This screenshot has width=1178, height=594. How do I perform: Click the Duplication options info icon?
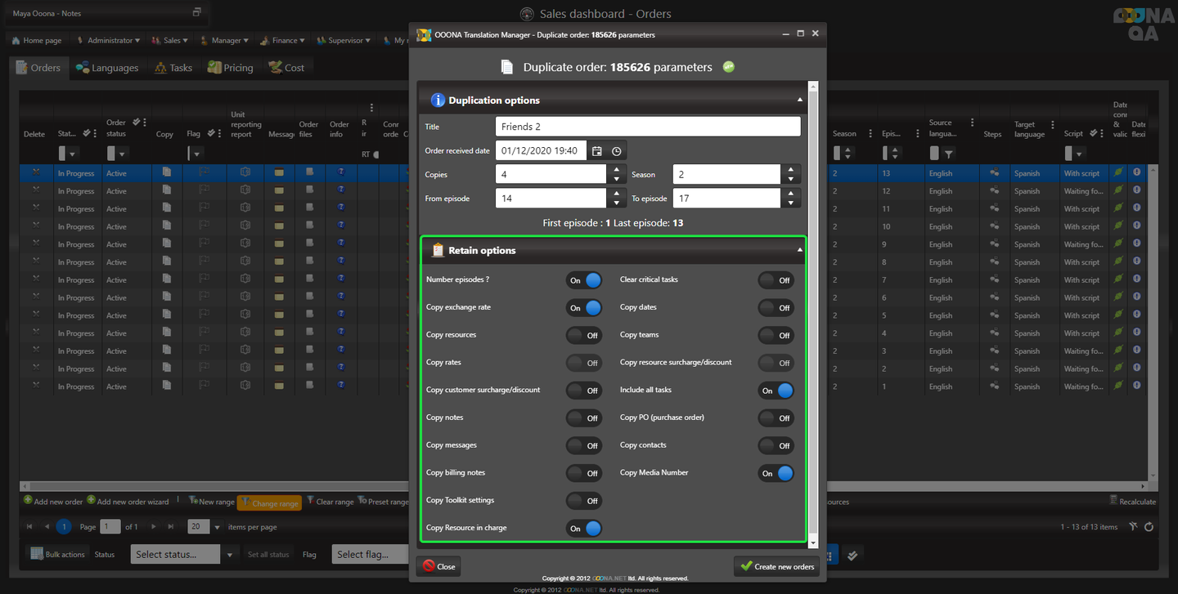click(x=438, y=100)
